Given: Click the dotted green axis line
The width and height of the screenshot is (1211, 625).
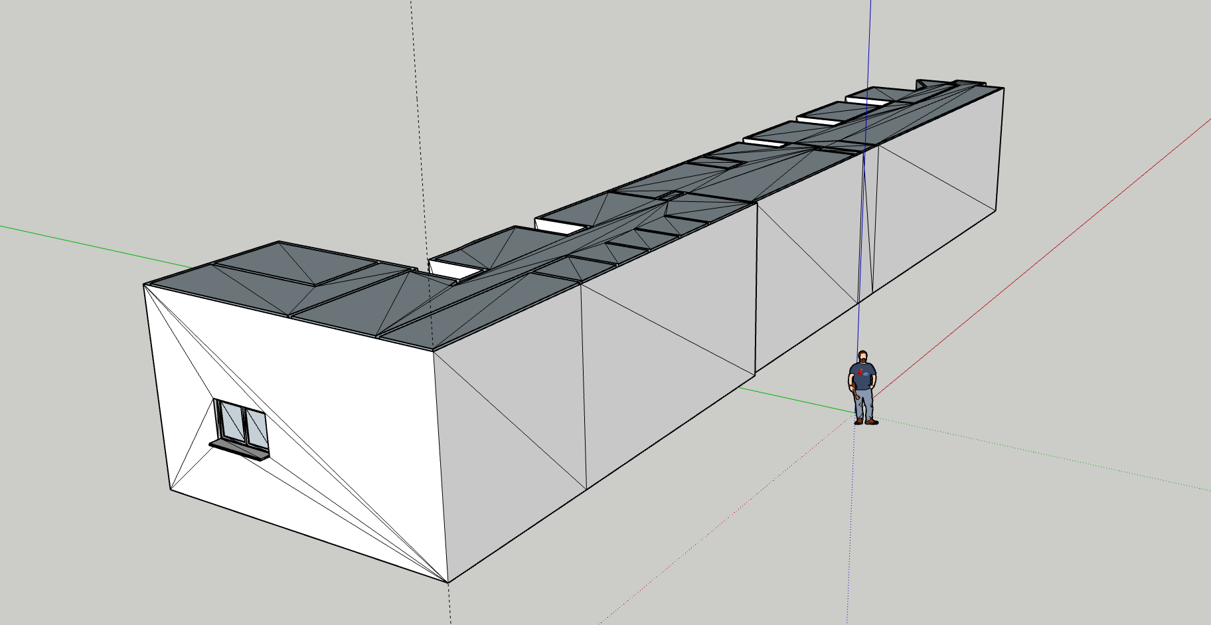Looking at the screenshot, I should pos(1062,458).
